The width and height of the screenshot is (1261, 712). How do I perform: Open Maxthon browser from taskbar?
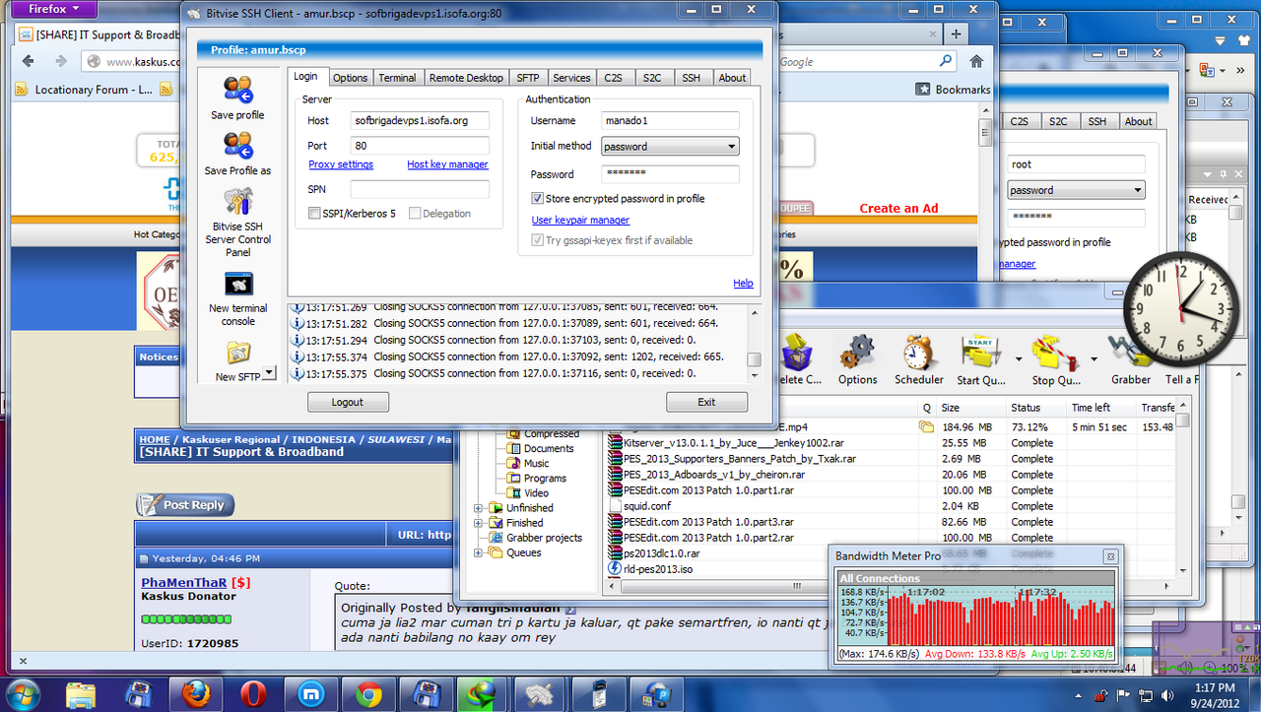[309, 693]
